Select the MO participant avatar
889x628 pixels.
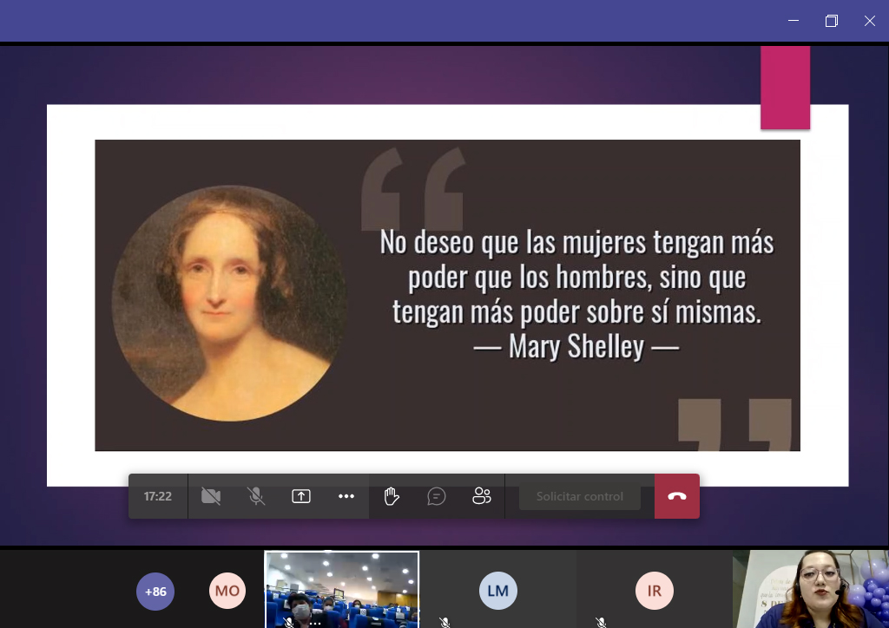pos(227,592)
